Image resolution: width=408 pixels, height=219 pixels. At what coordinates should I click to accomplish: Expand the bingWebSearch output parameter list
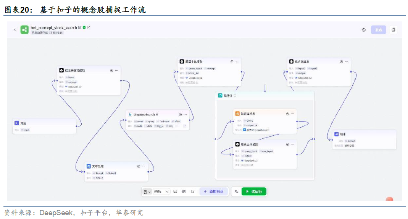click(x=185, y=126)
